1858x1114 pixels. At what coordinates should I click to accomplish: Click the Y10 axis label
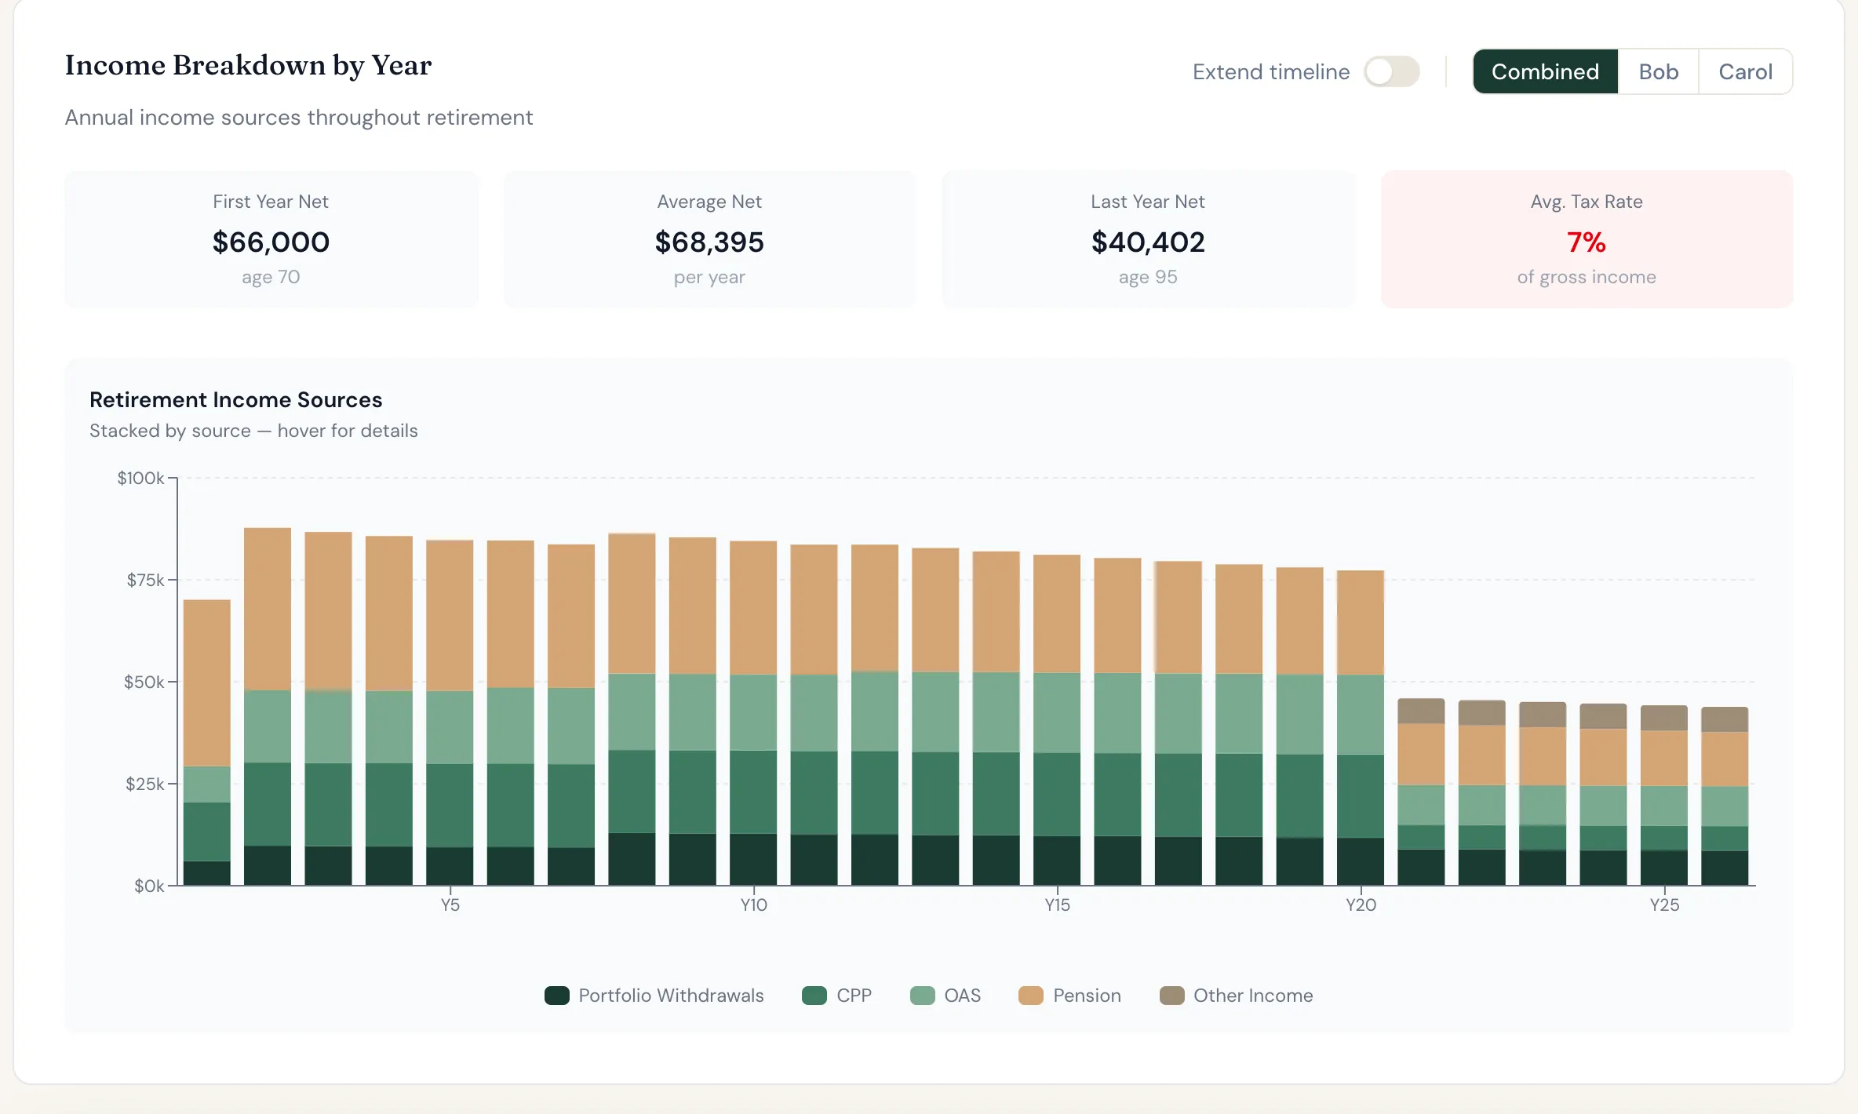[x=753, y=905]
